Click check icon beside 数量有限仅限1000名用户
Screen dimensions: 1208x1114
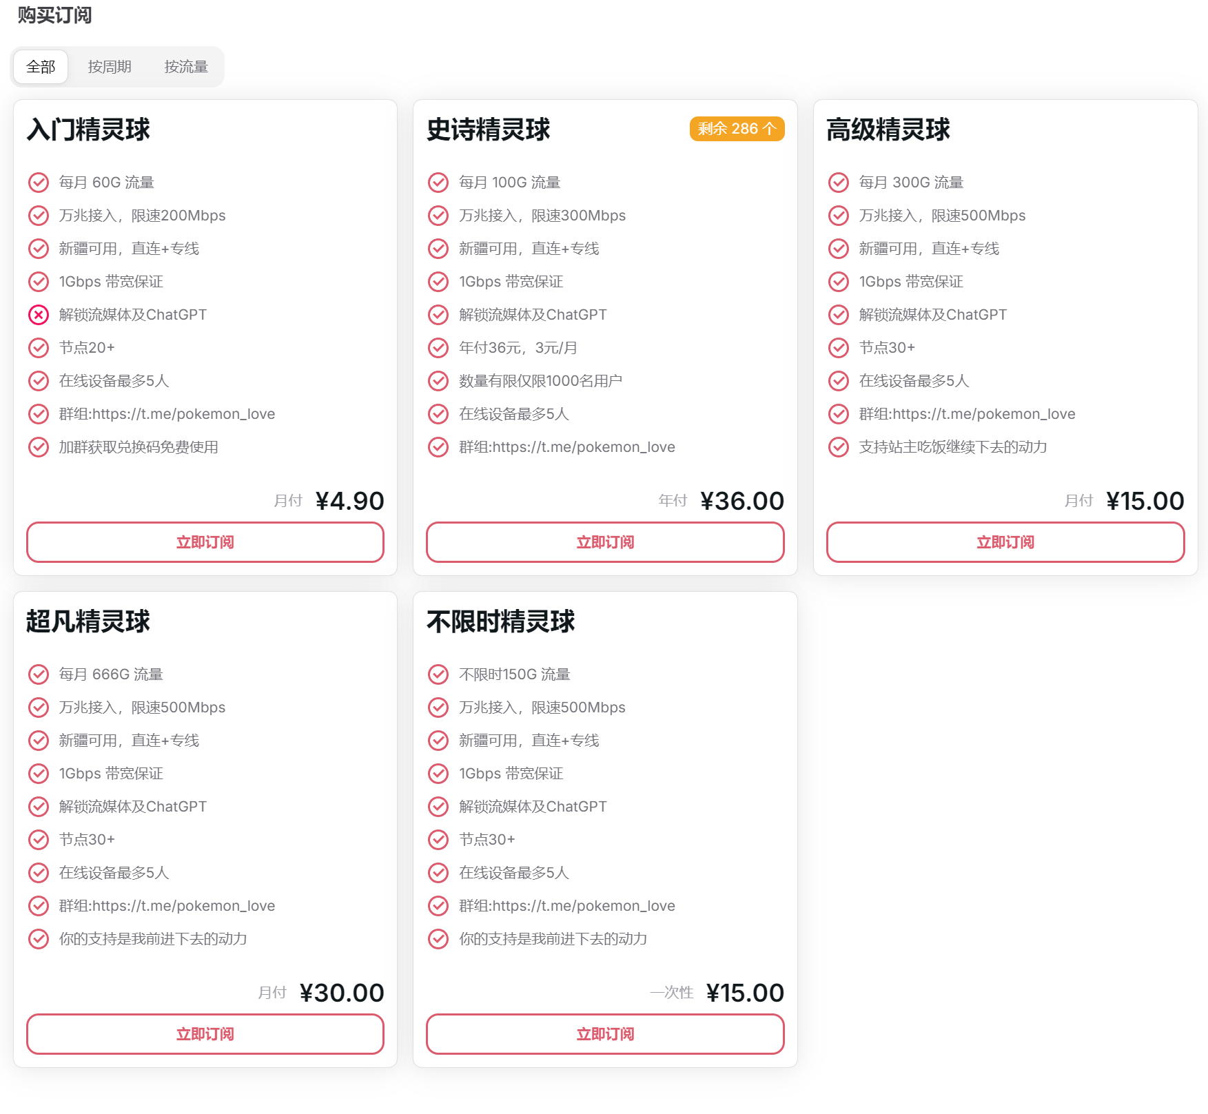[438, 381]
